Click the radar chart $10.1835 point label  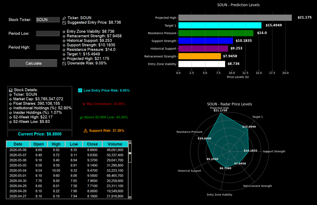[250, 151]
